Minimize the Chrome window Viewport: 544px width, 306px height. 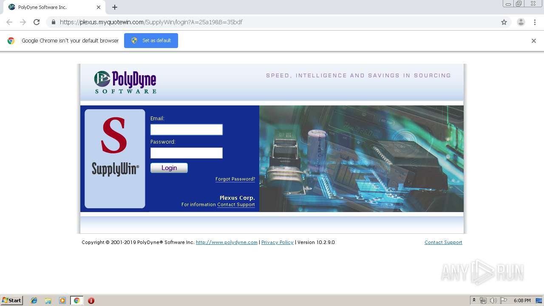pyautogui.click(x=508, y=4)
